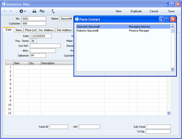
Task: Click Paste Contact list scroll down arrow
Action: (172, 69)
